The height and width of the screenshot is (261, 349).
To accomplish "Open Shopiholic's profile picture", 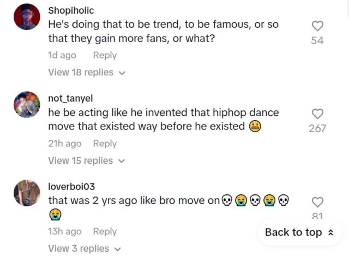I will (x=27, y=17).
